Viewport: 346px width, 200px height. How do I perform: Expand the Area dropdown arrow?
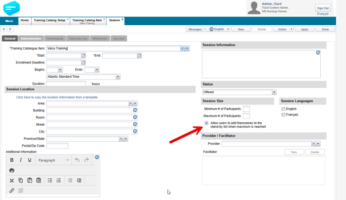[x=135, y=103]
